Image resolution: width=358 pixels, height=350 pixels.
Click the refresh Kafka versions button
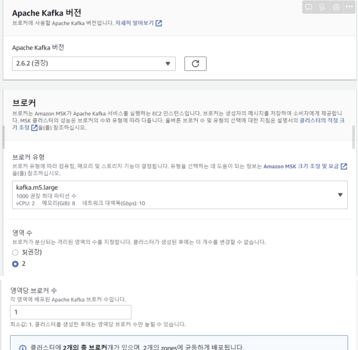coord(195,64)
